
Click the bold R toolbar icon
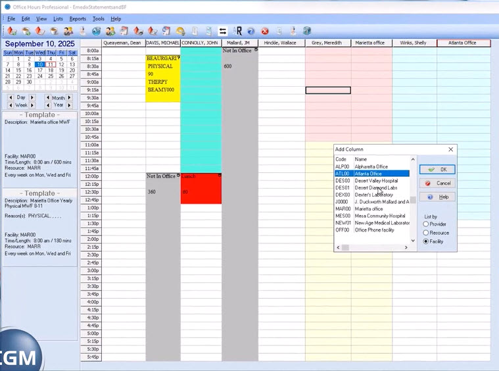click(237, 31)
